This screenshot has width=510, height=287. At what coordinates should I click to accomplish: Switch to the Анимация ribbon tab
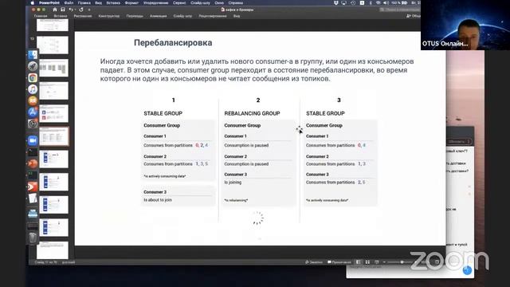(x=159, y=16)
